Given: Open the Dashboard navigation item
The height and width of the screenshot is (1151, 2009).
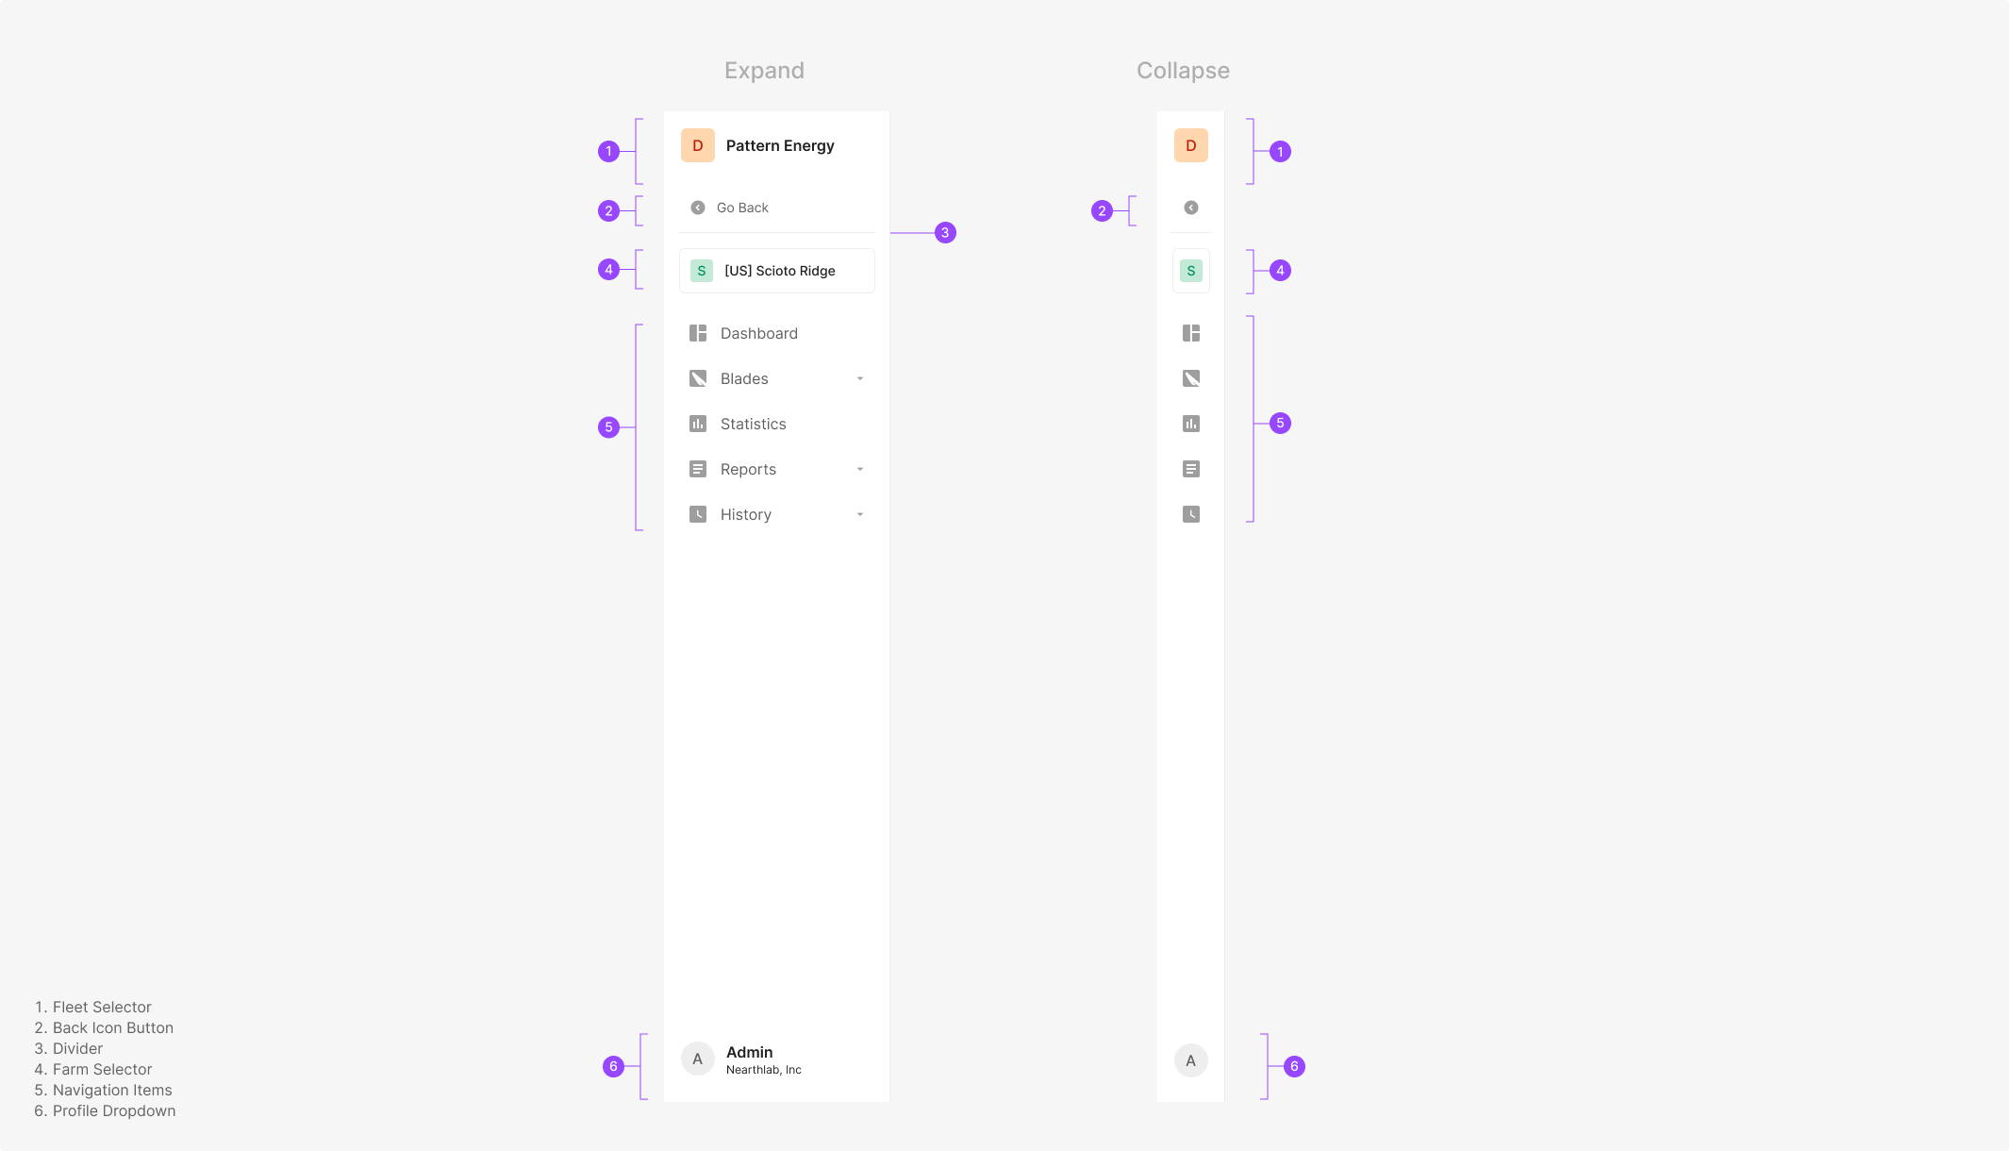Looking at the screenshot, I should (x=758, y=333).
